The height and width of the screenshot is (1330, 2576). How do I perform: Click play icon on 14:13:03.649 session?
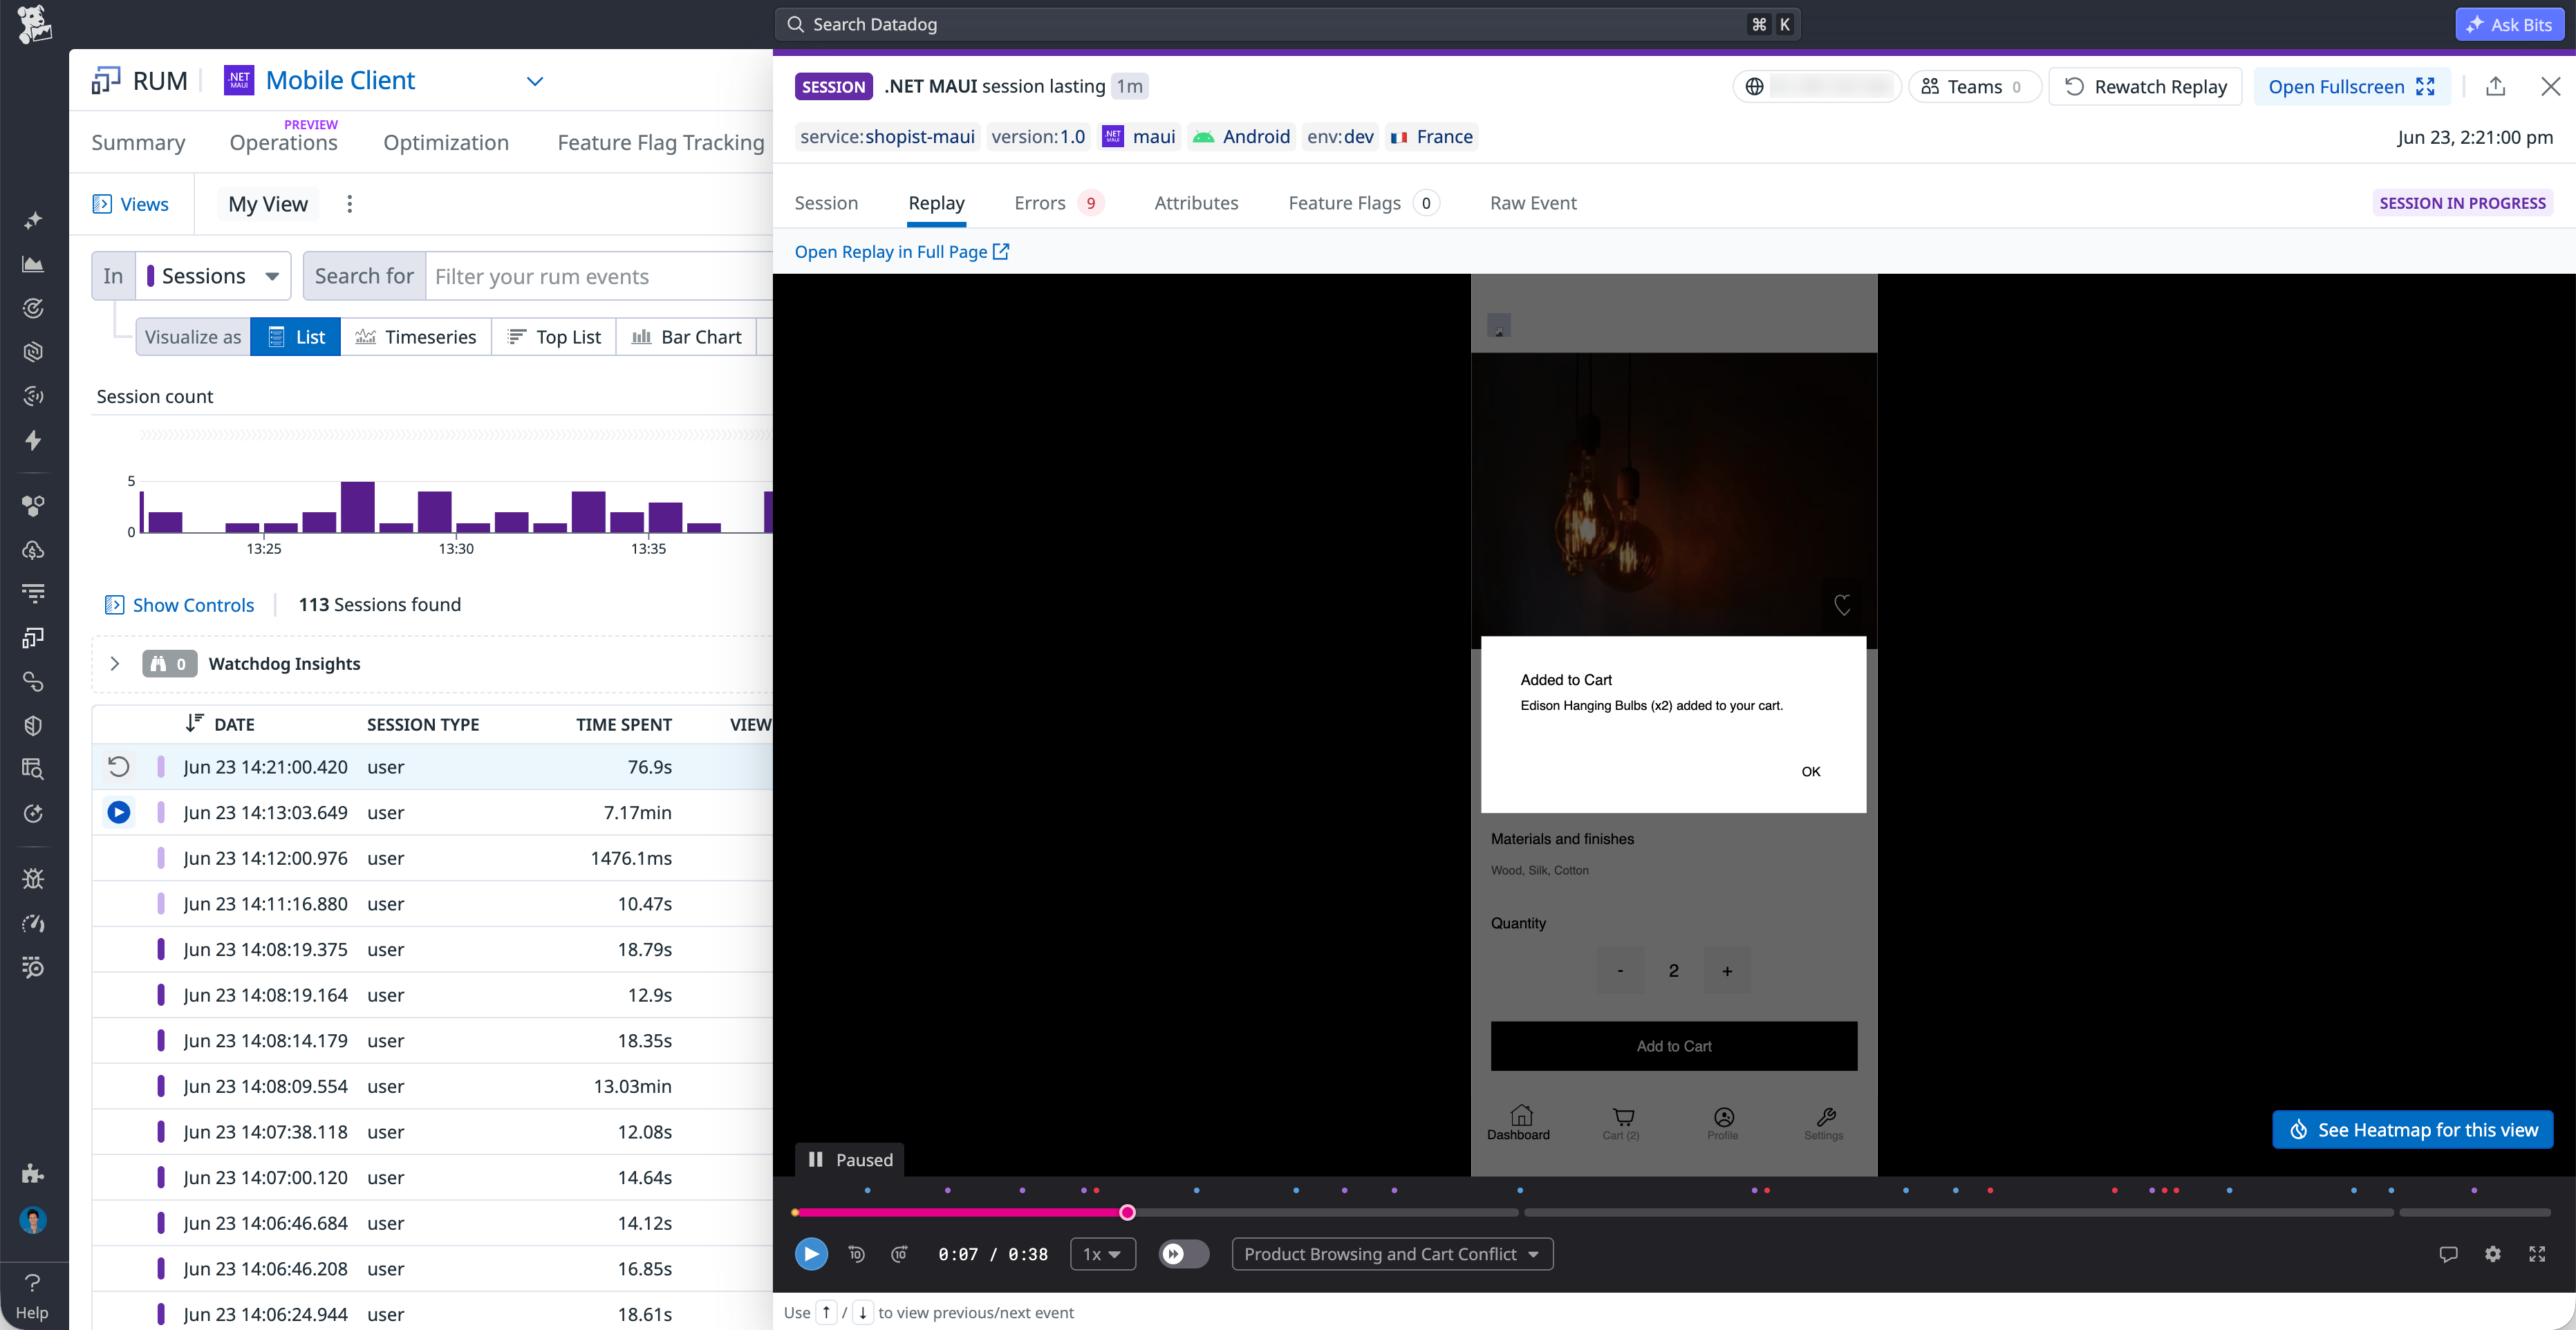tap(119, 812)
